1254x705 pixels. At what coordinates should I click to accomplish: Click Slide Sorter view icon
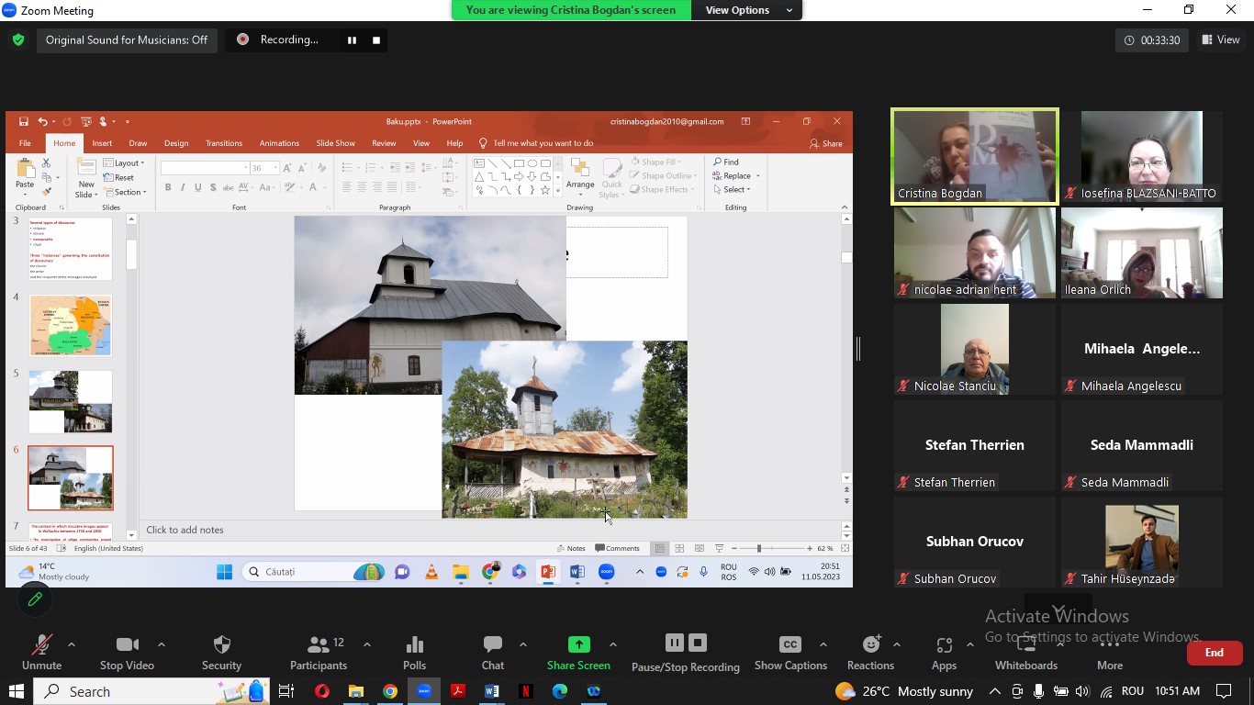click(x=679, y=548)
